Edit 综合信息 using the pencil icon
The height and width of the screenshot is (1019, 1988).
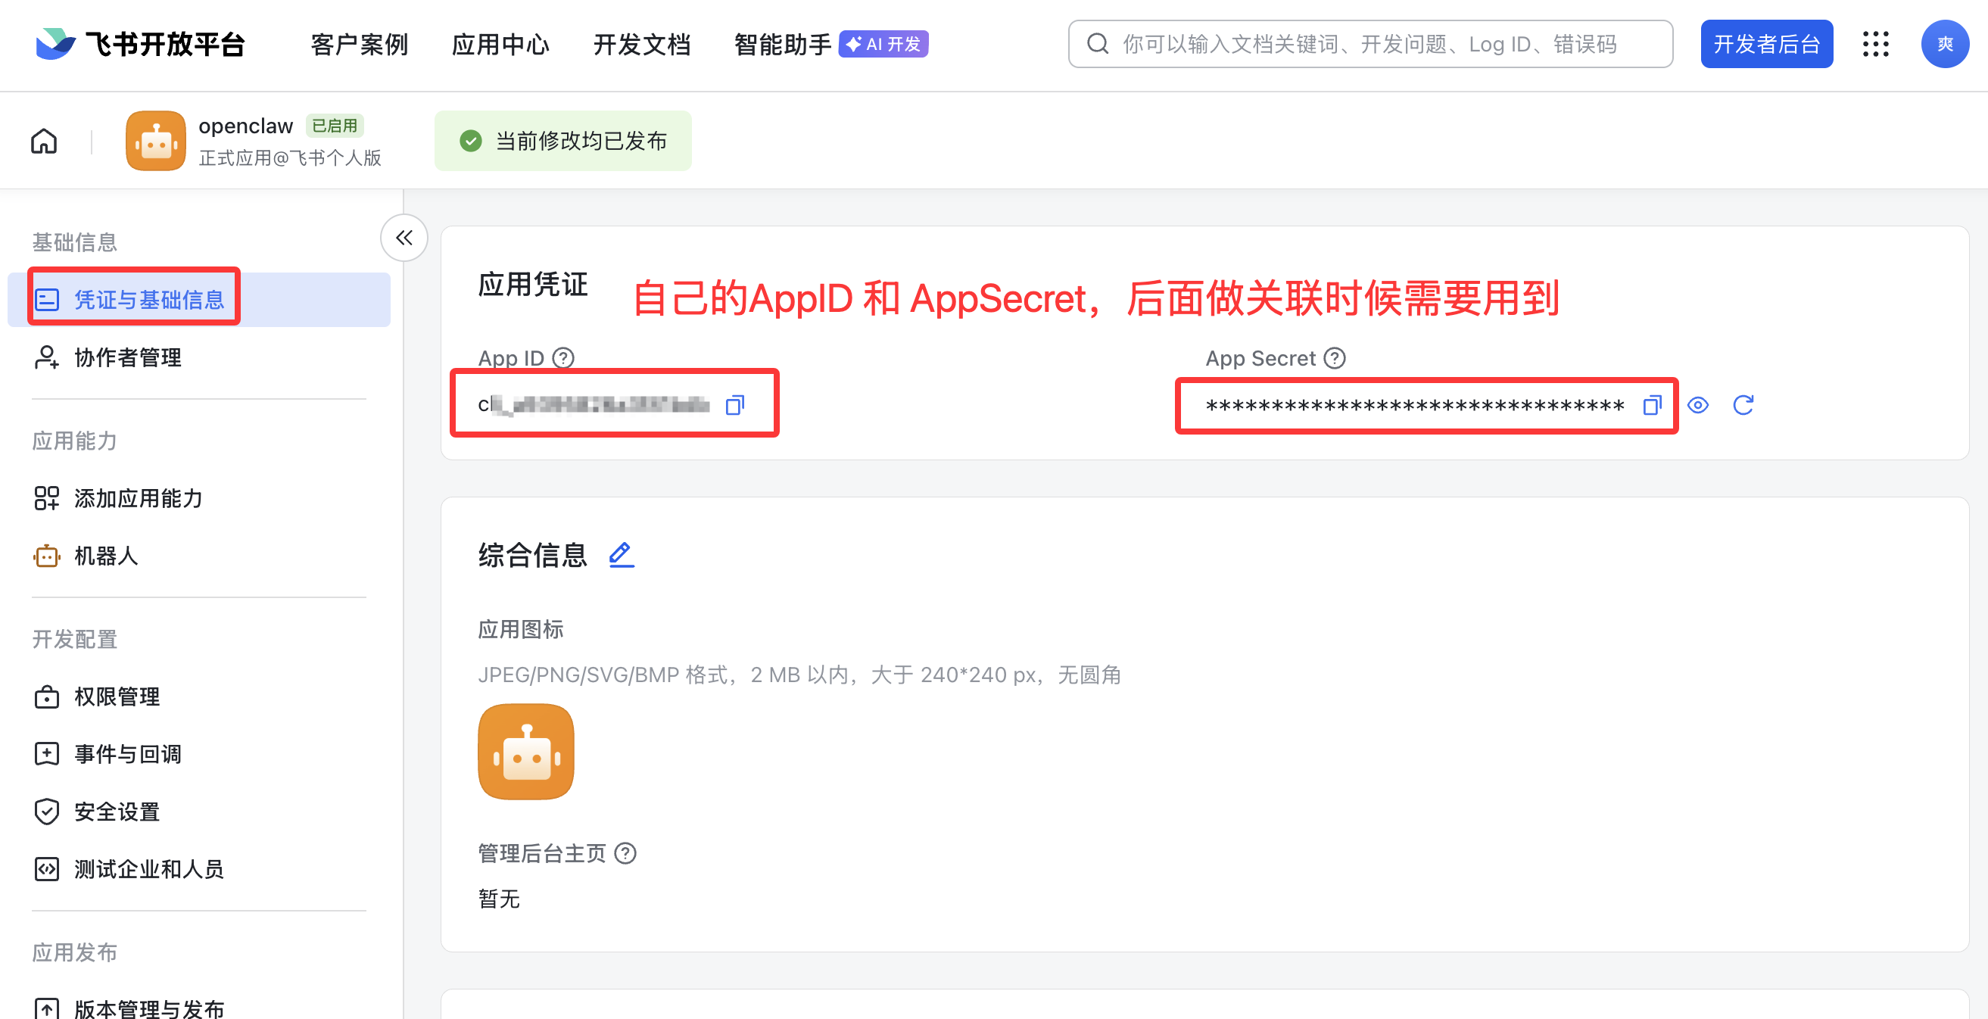[x=621, y=554]
